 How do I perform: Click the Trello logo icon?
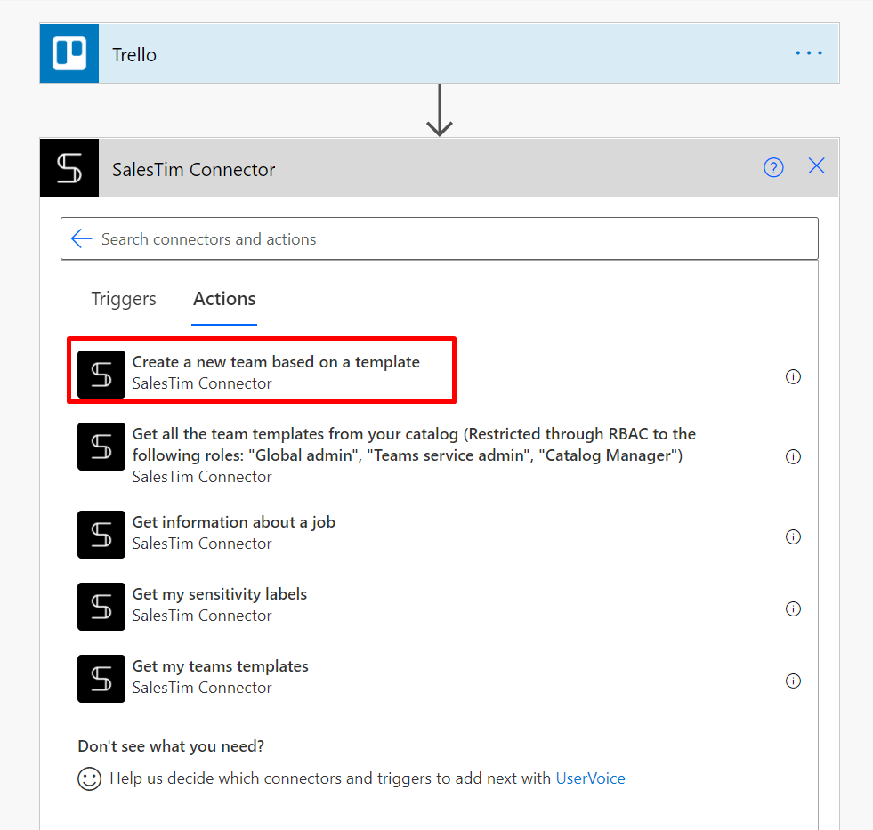click(x=69, y=53)
